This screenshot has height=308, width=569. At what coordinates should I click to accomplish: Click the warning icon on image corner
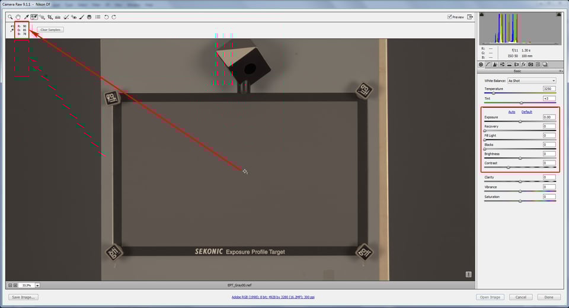tap(468, 274)
